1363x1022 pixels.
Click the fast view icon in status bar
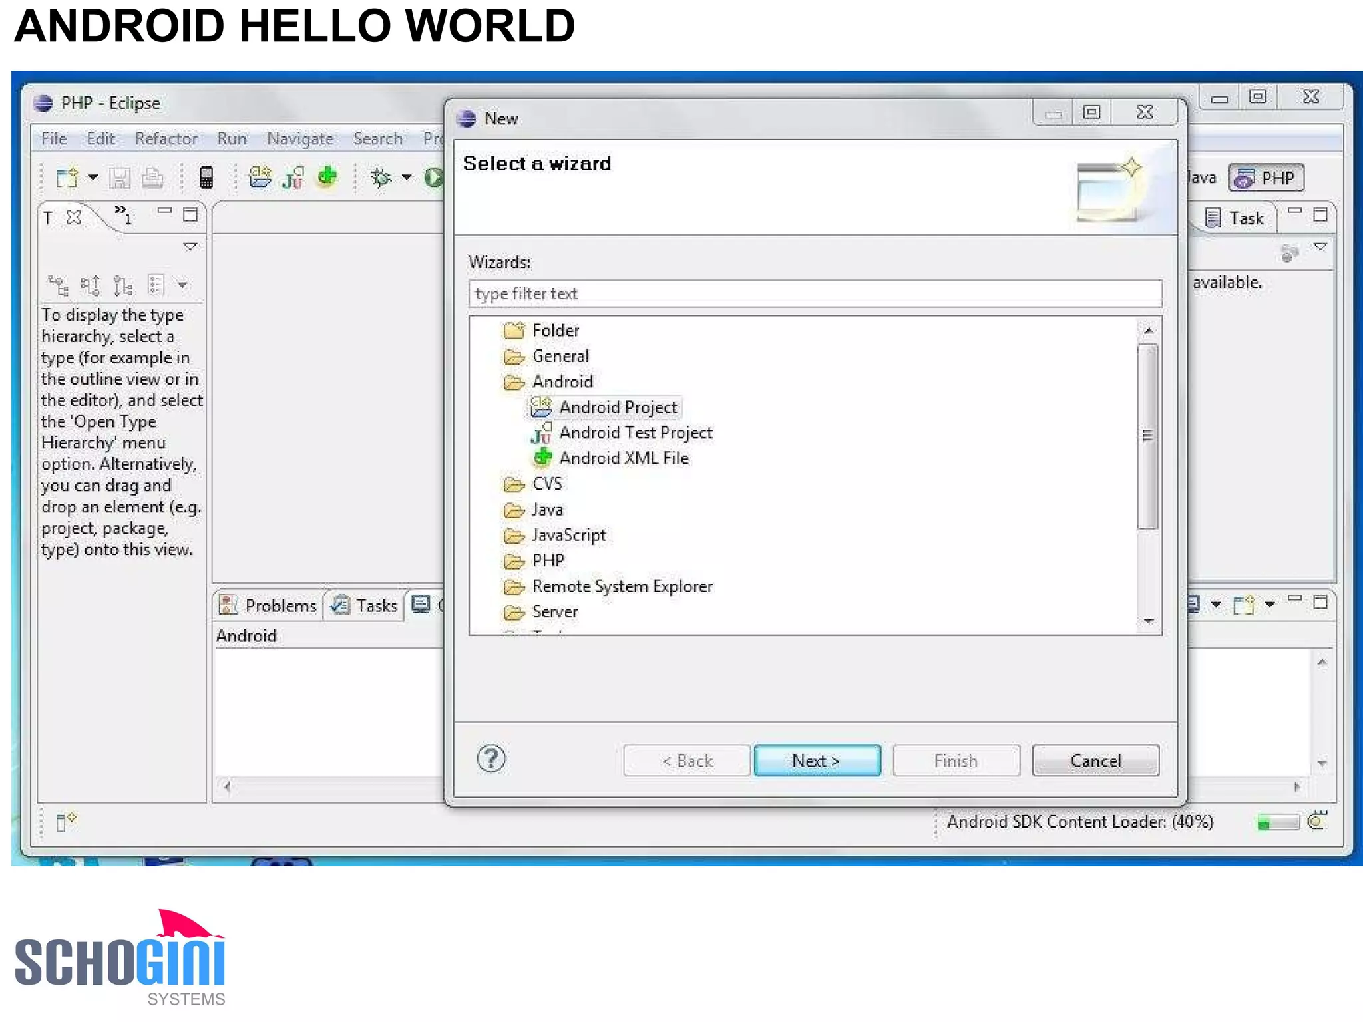(66, 822)
